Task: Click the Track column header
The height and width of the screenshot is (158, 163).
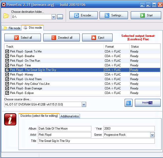Action: click(x=54, y=47)
